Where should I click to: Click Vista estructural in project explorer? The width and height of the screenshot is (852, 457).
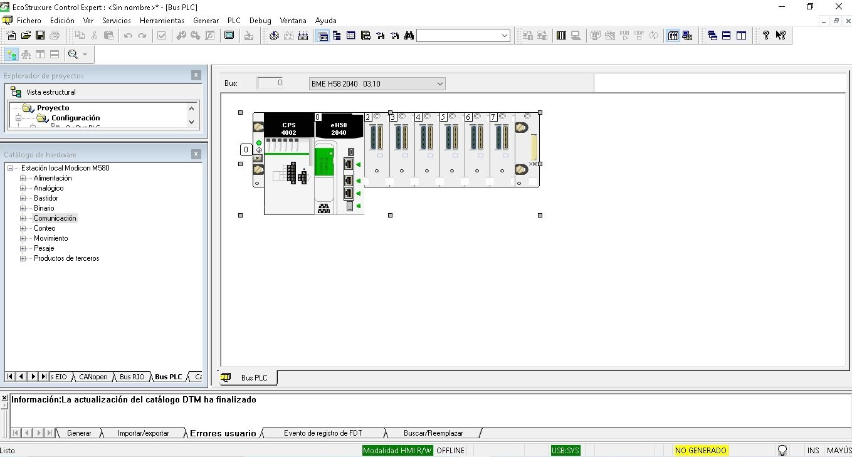(51, 92)
